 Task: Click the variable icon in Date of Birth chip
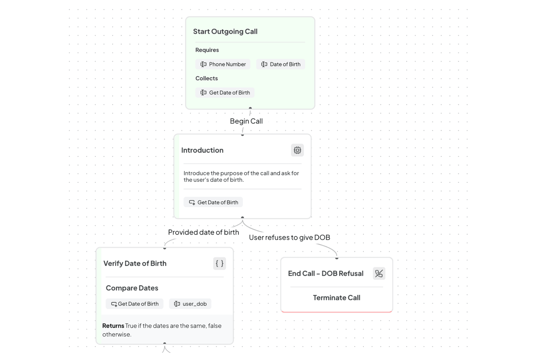point(264,64)
